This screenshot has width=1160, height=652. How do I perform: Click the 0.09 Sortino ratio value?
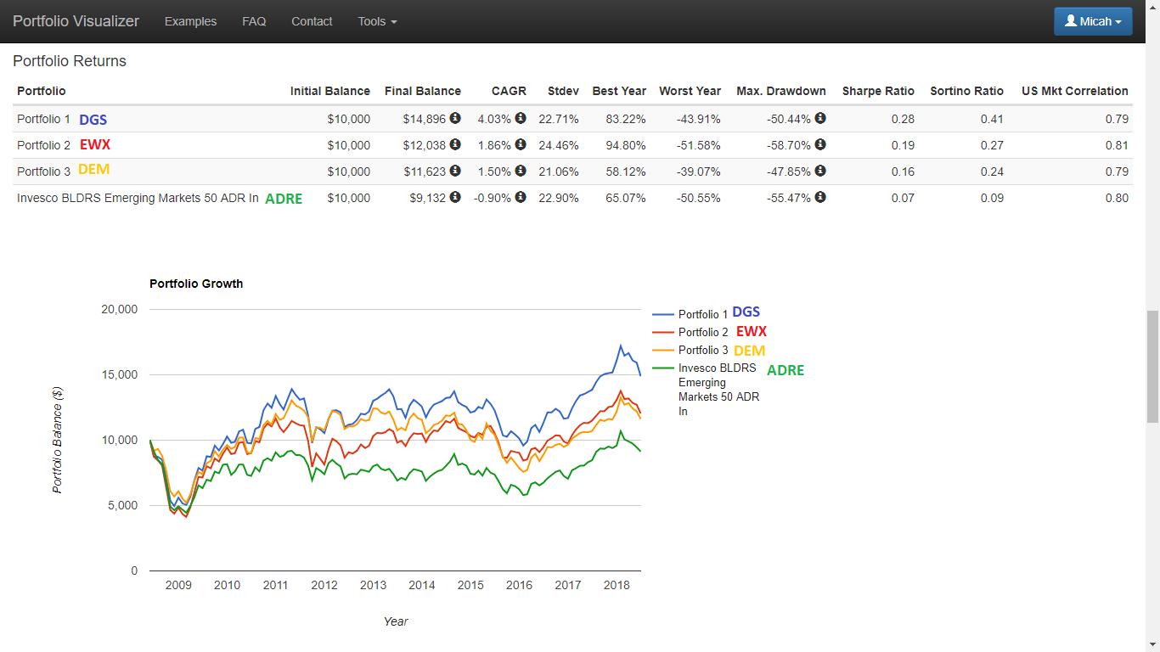coord(992,198)
